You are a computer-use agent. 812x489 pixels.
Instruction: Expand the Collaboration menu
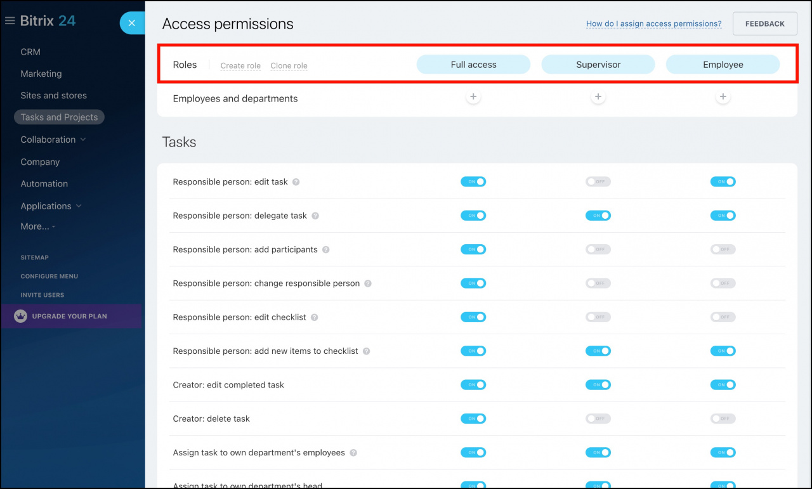tap(53, 140)
